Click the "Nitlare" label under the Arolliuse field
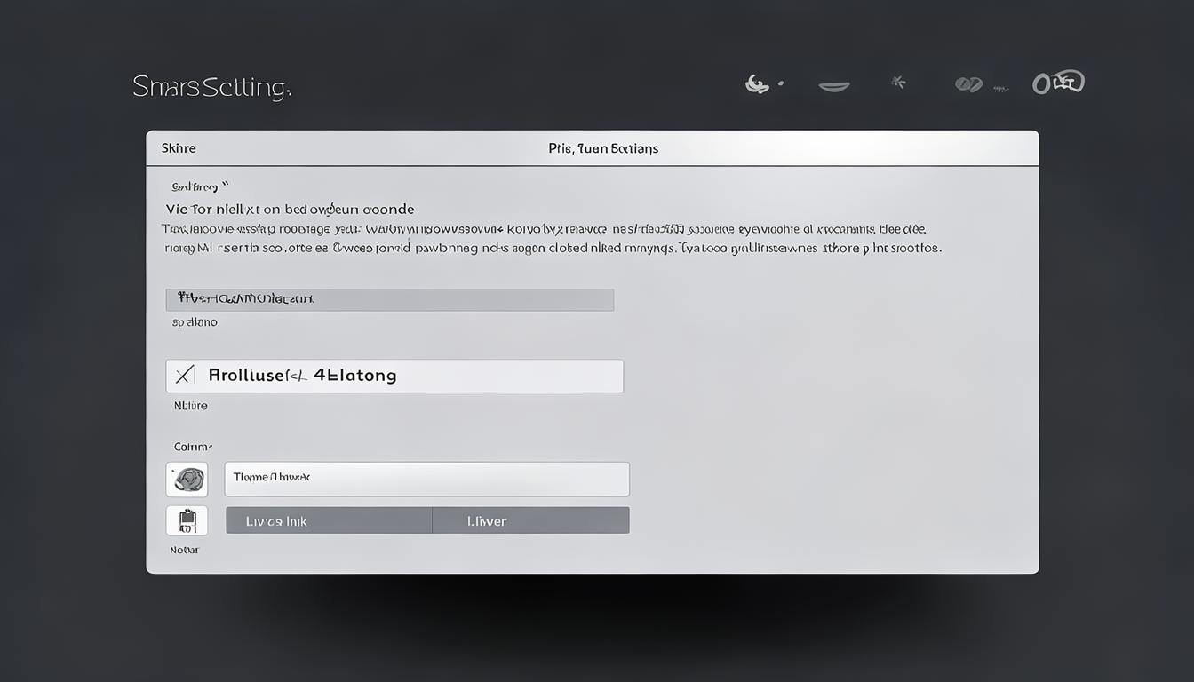Viewport: 1194px width, 682px height. (x=190, y=406)
